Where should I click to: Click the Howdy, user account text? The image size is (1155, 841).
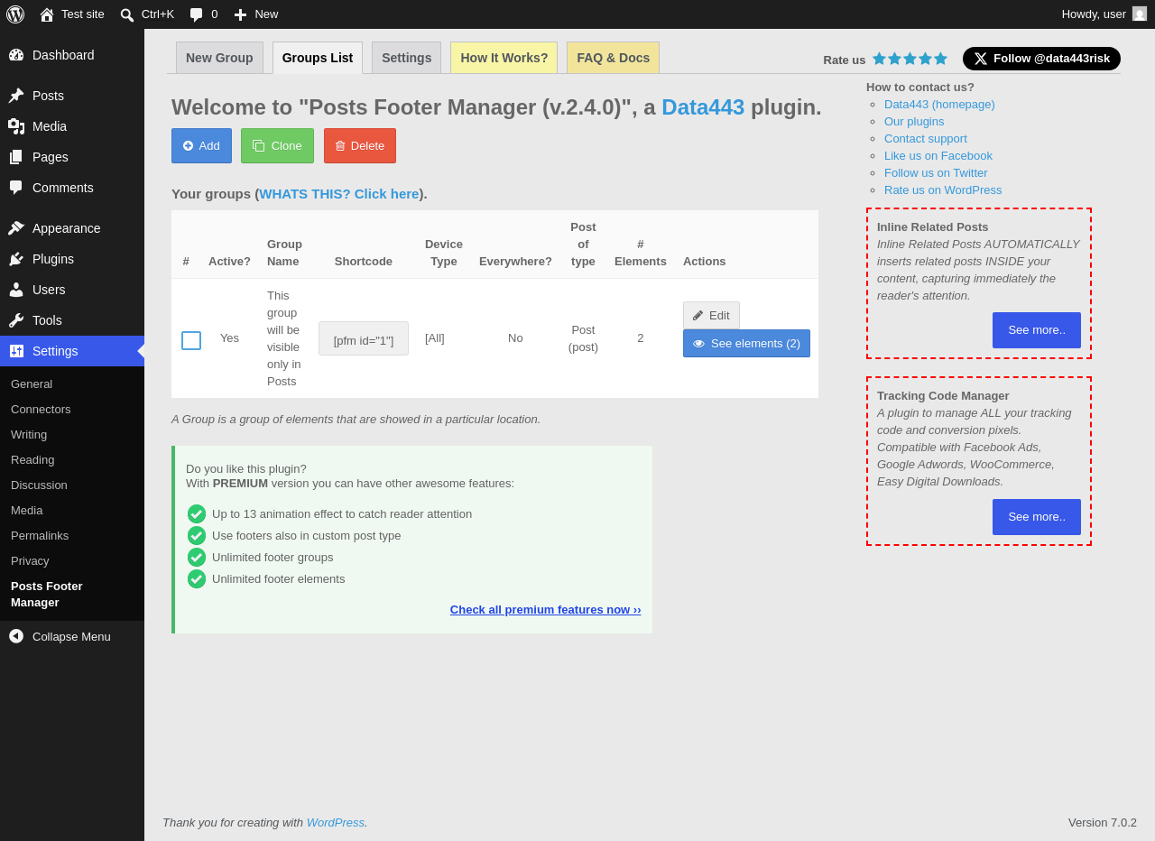[x=1094, y=14]
